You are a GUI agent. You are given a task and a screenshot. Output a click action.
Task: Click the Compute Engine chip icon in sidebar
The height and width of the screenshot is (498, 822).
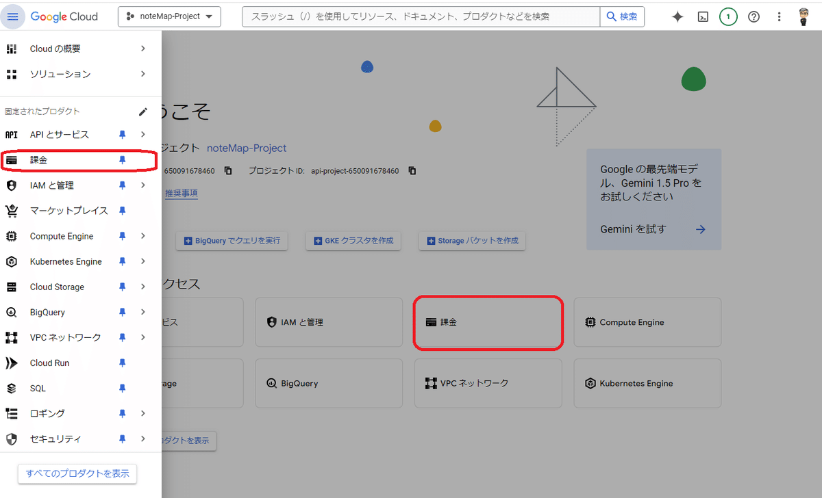[x=11, y=236]
